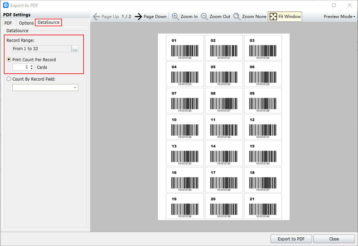
Task: Click barcode label 02 in preview
Action: (224, 48)
